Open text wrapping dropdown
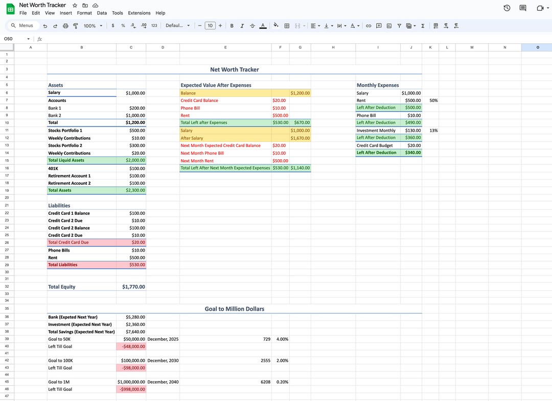The image size is (552, 401). pyautogui.click(x=341, y=26)
